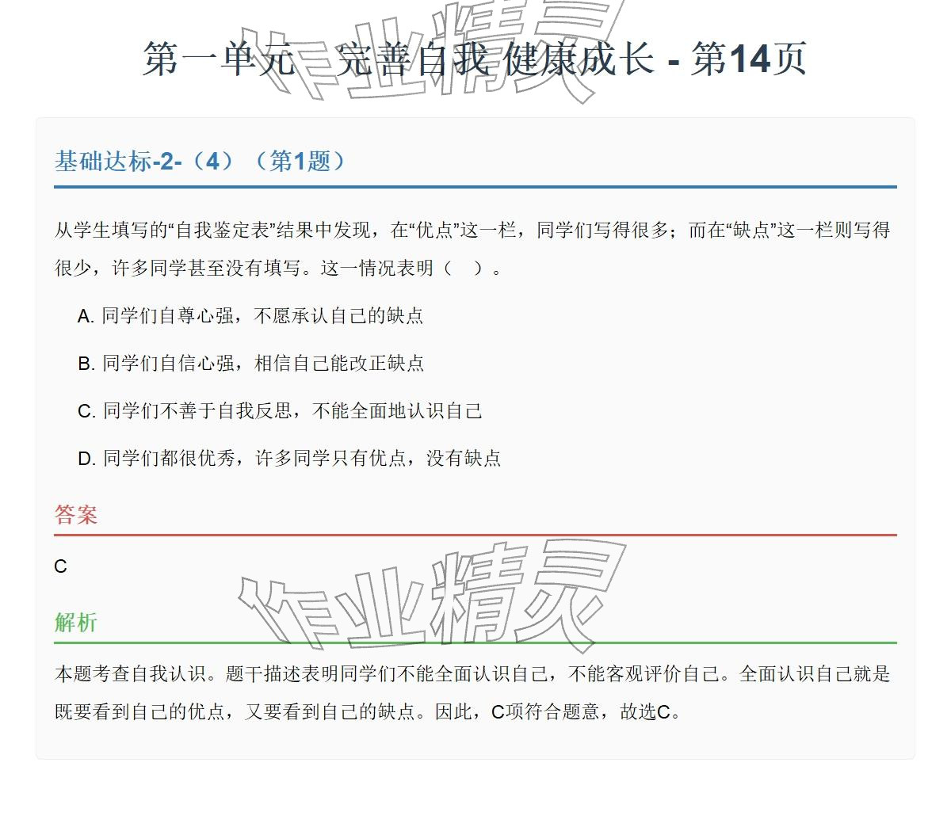Image resolution: width=951 pixels, height=831 pixels.
Task: Click the 解析 section label
Action: point(75,623)
